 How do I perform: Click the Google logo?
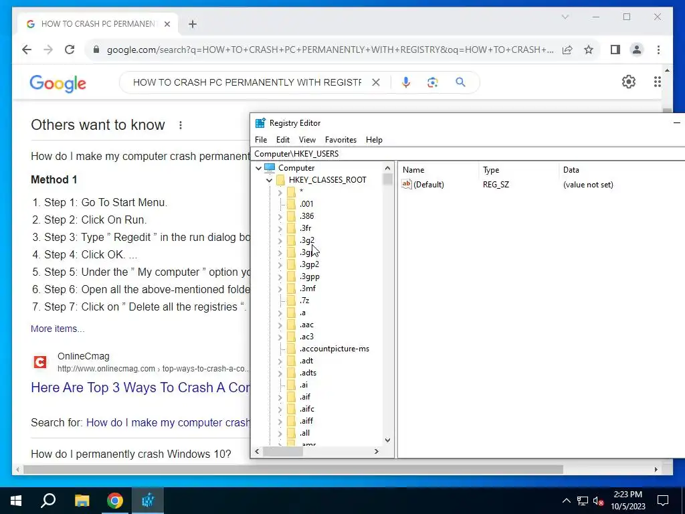58,83
